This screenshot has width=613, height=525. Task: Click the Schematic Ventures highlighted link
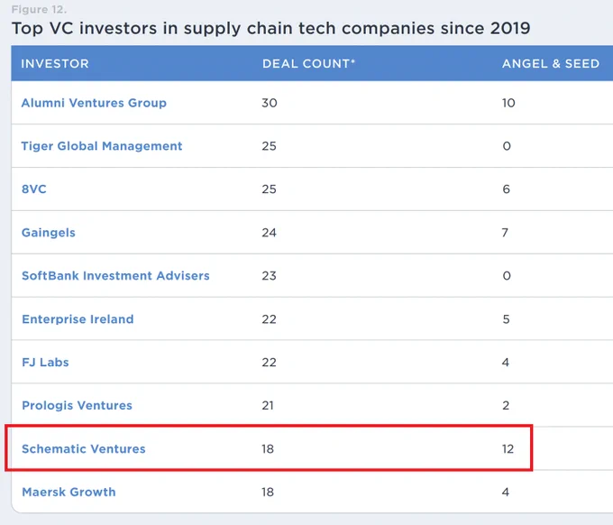pos(84,448)
